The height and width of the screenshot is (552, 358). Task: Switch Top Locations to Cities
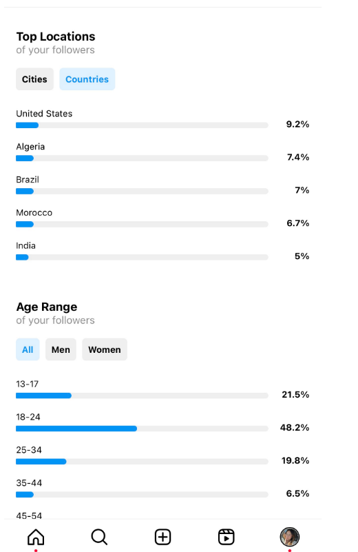(x=34, y=79)
